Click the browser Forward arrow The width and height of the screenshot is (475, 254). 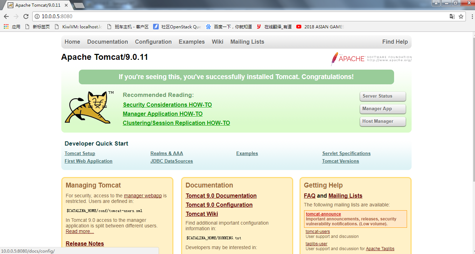[x=16, y=16]
